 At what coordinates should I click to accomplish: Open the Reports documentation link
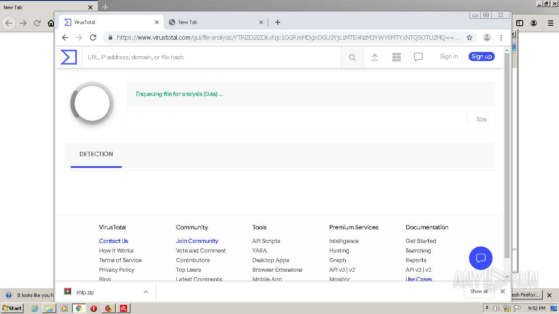pos(416,260)
